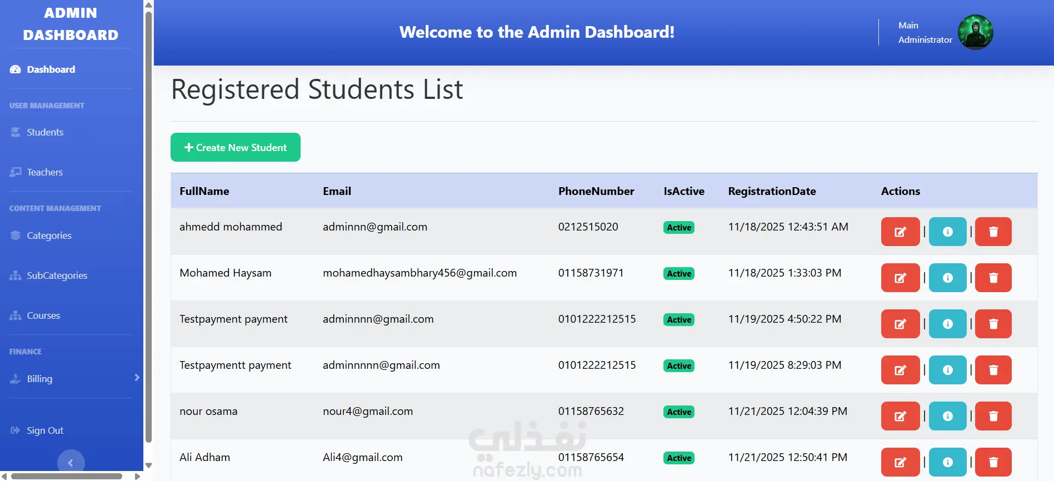The image size is (1054, 481).
Task: Click the sidebar scroll down arrow
Action: 148,465
